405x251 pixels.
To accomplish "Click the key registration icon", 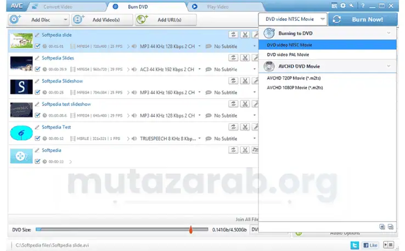I will pyautogui.click(x=352, y=5).
